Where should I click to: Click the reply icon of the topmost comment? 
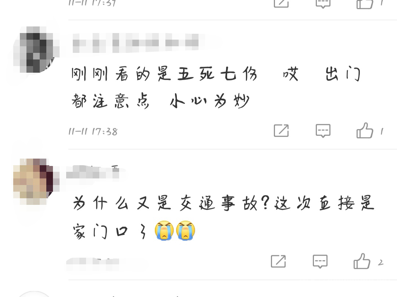point(323,4)
